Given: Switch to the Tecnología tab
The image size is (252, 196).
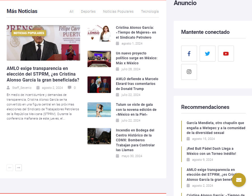Looking at the screenshot, I should point(150,12).
